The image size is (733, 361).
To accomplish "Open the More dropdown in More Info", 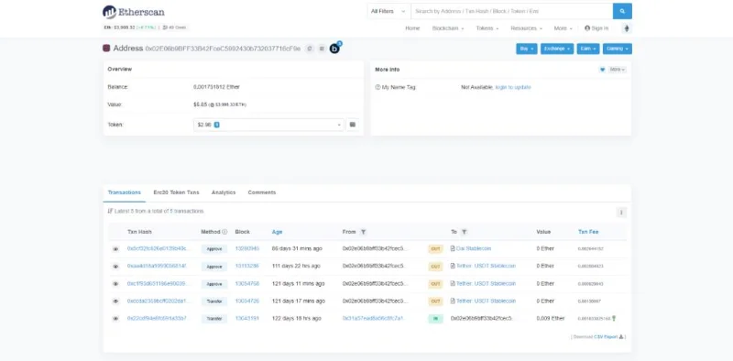I will pos(617,70).
